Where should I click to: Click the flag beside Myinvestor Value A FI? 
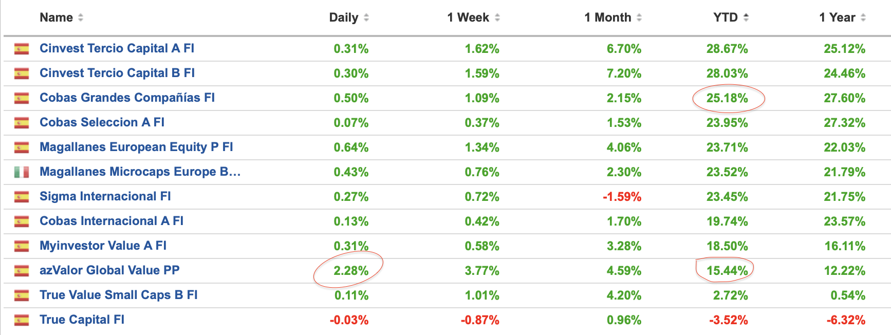point(22,246)
